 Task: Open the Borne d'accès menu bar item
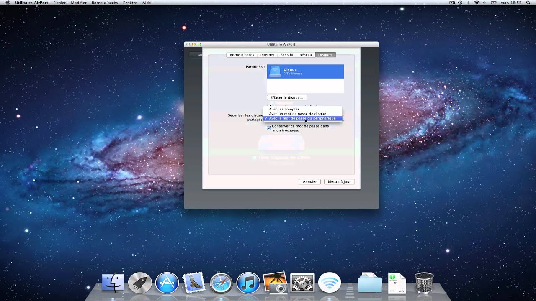click(x=105, y=3)
